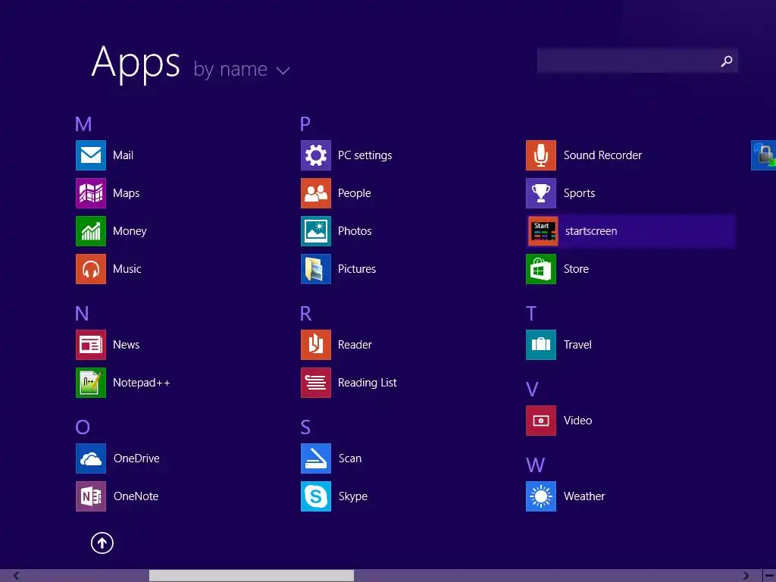
Task: Open the Weather sun icon
Action: [x=541, y=496]
